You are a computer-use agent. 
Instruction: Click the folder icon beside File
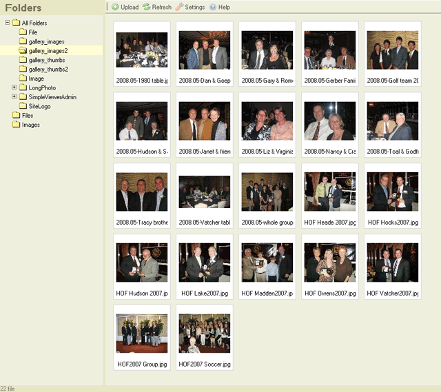23,32
